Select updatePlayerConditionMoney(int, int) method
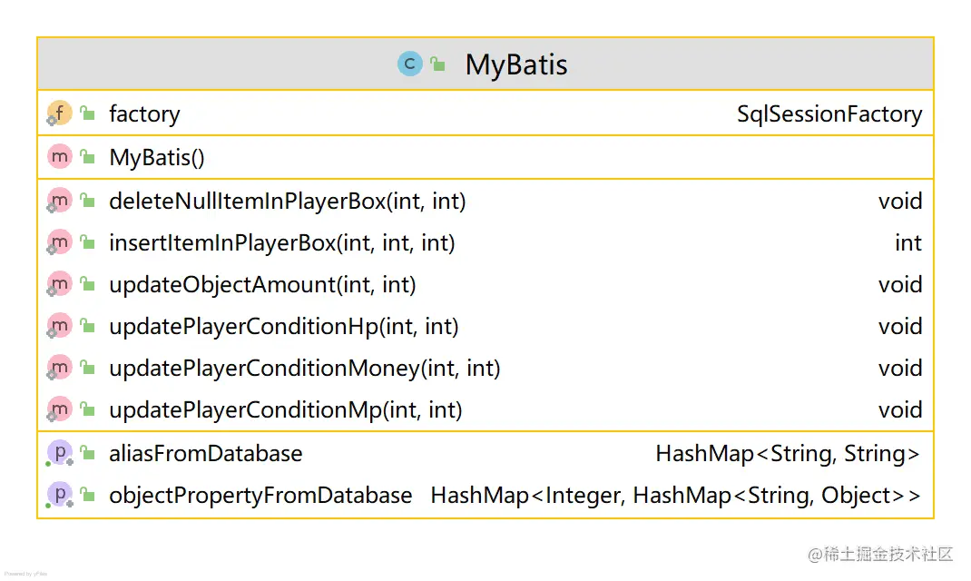The image size is (971, 581). click(305, 369)
